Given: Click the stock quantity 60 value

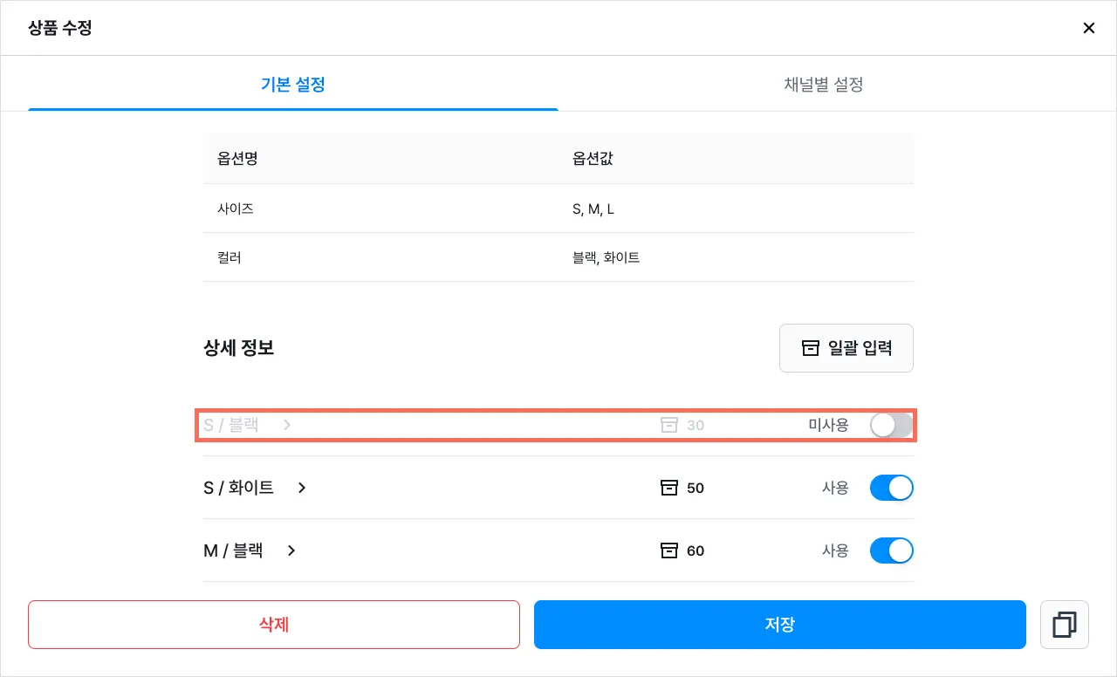Looking at the screenshot, I should [696, 550].
